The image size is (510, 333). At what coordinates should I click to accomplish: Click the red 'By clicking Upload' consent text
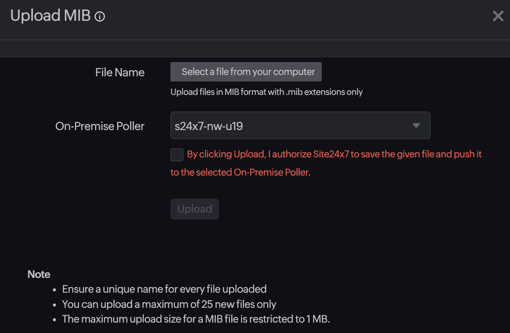pyautogui.click(x=334, y=154)
